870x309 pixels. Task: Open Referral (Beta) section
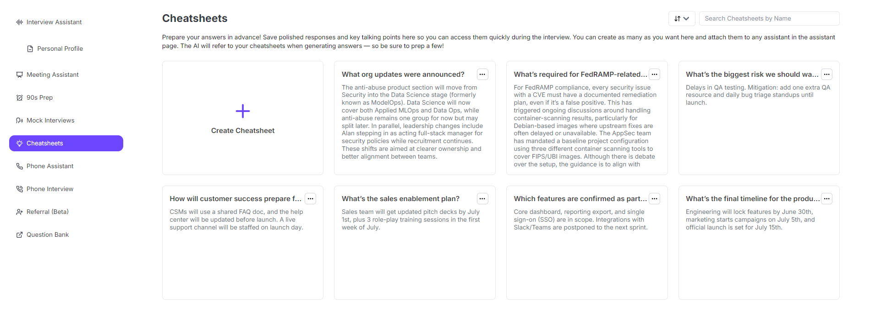point(47,212)
